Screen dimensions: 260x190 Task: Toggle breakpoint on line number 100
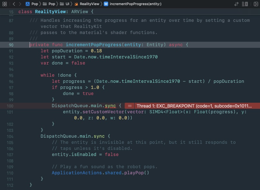10,106
